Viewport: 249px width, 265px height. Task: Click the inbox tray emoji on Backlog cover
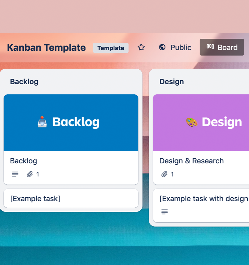click(x=42, y=122)
